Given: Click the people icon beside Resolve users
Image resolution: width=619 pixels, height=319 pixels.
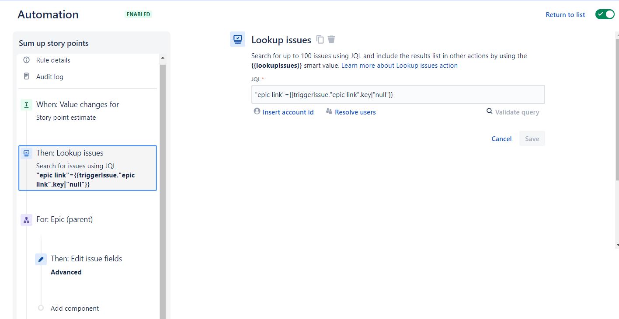Looking at the screenshot, I should tap(329, 111).
